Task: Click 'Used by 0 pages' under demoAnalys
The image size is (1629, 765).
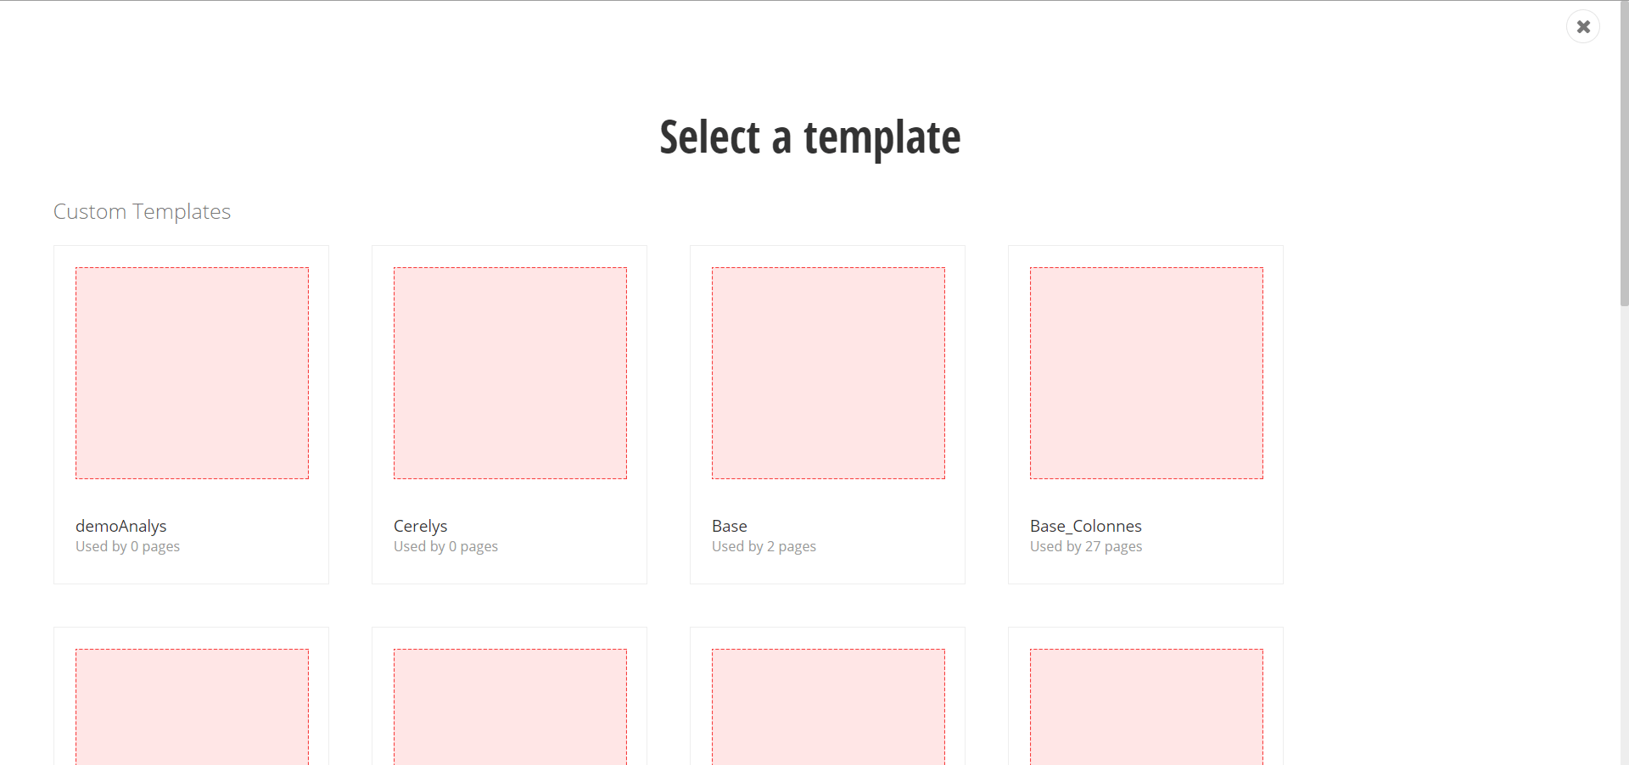Action: click(127, 547)
